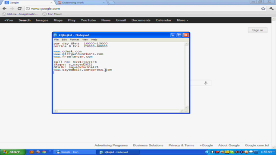Open +Google footer link
This screenshot has width=276, height=155.
tap(206, 146)
